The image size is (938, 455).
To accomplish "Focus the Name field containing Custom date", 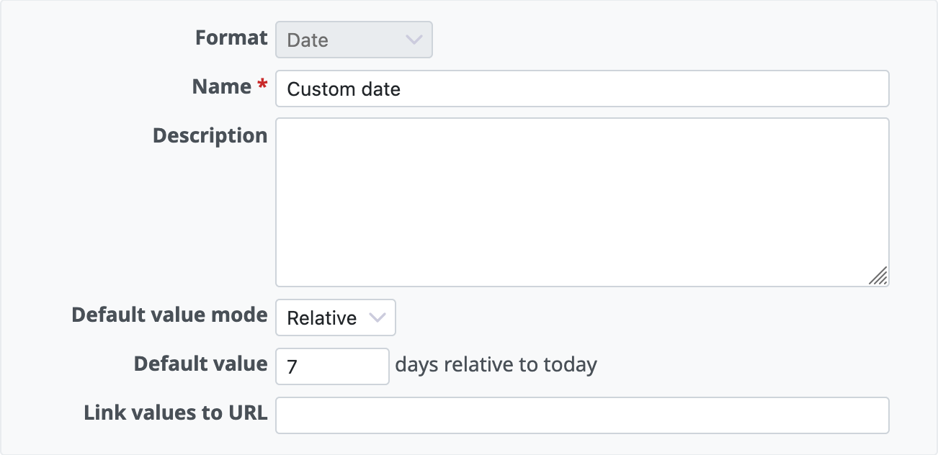I will point(582,89).
